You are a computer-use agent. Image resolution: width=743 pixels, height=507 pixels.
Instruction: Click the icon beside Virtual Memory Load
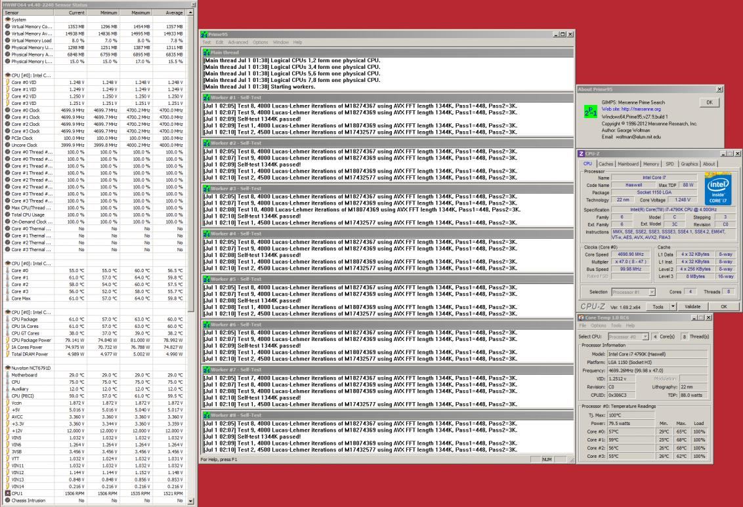8,41
